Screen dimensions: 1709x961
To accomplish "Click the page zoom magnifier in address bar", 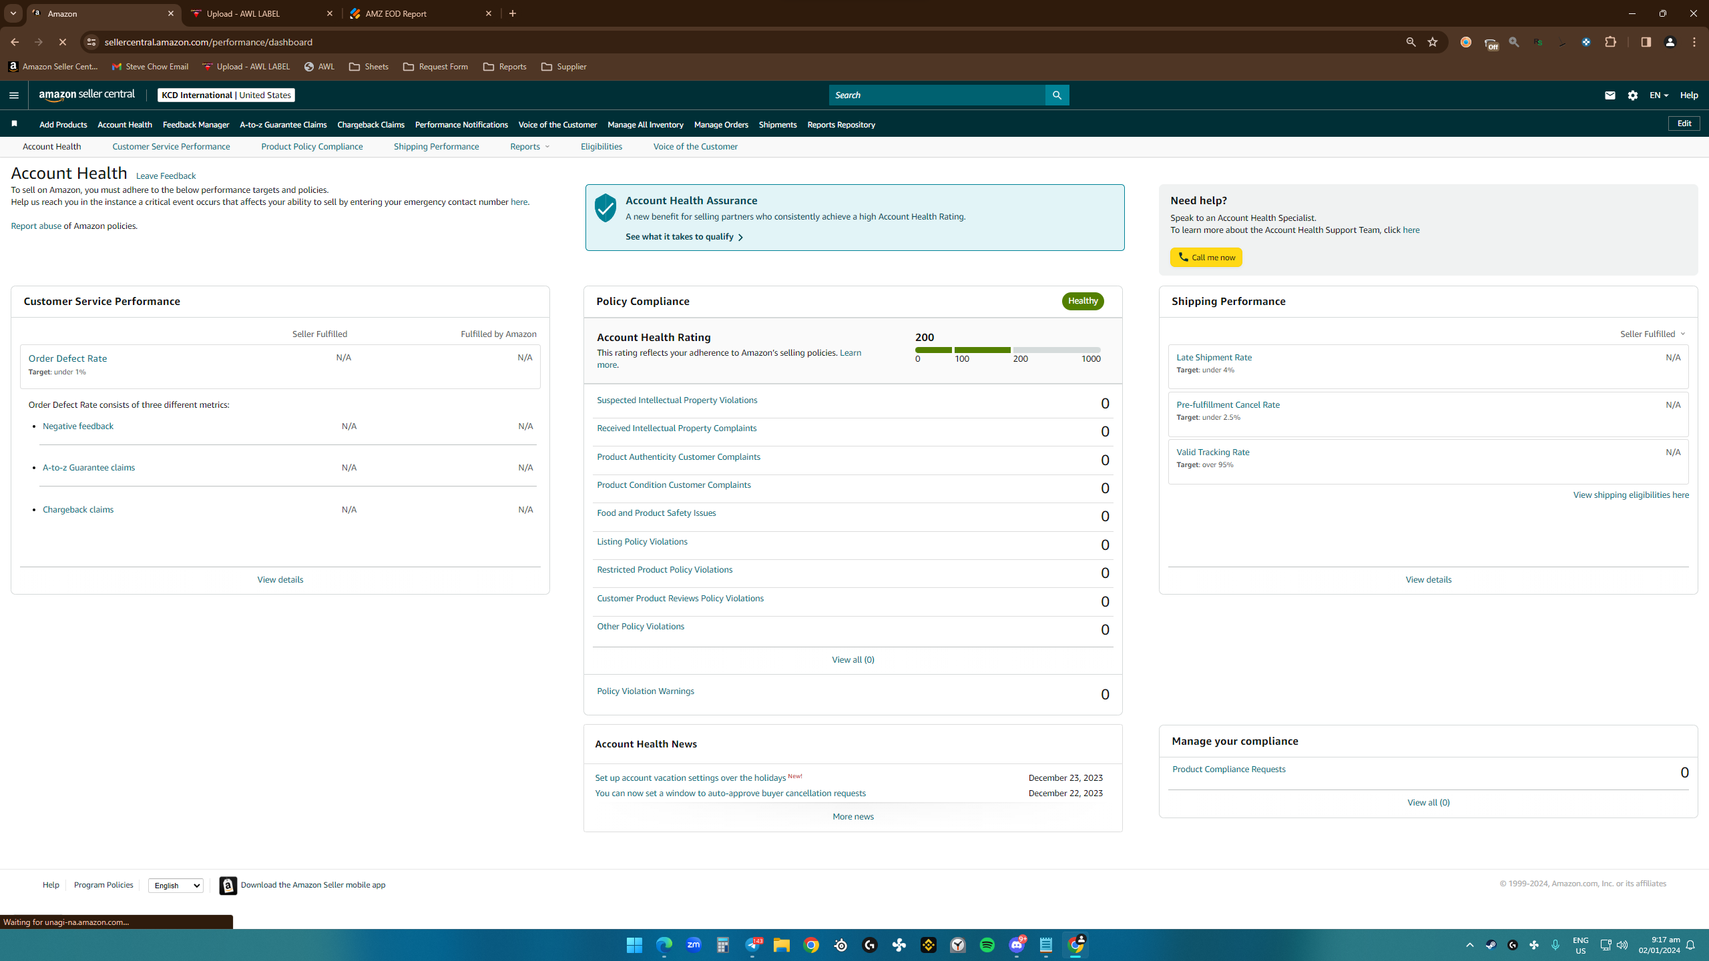I will pyautogui.click(x=1411, y=42).
